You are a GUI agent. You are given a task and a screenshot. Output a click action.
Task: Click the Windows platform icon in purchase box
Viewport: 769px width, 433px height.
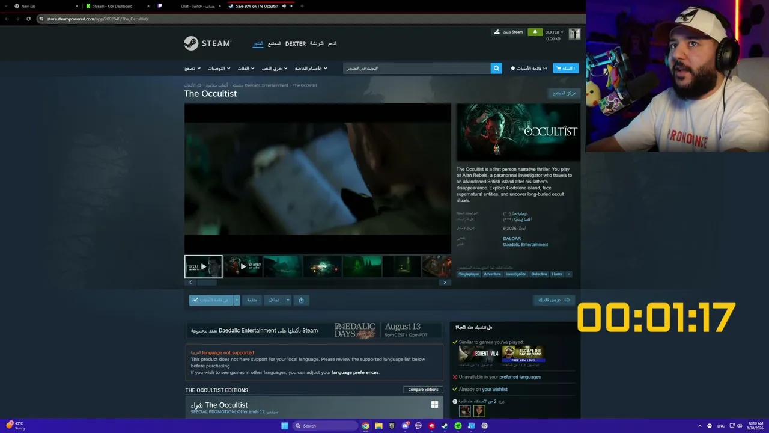click(434, 405)
